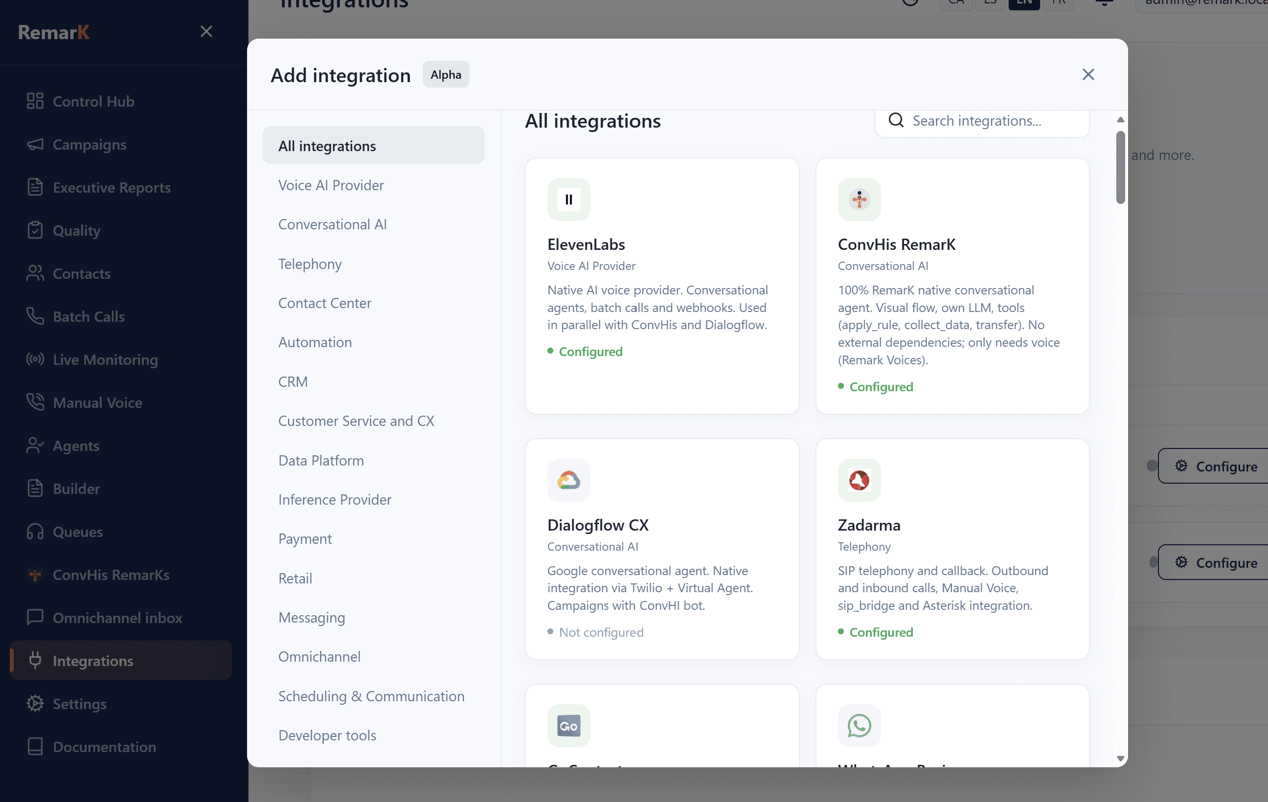Open the Zadarma integration card

952,548
